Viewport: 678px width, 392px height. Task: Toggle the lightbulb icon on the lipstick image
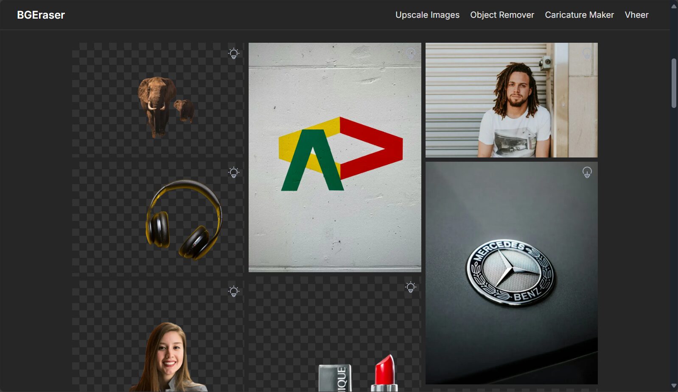(410, 287)
